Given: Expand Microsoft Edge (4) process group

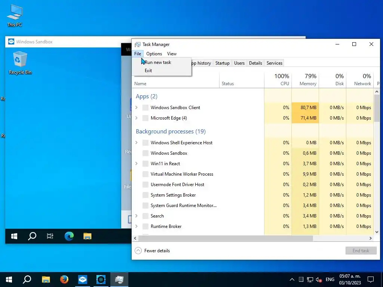Looking at the screenshot, I should [137, 118].
